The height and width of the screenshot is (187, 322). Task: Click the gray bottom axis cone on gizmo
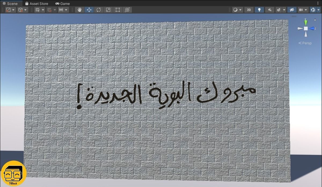click(x=306, y=34)
